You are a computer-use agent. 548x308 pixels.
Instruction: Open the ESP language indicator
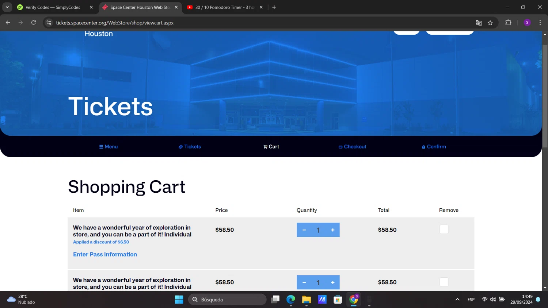coord(471,300)
